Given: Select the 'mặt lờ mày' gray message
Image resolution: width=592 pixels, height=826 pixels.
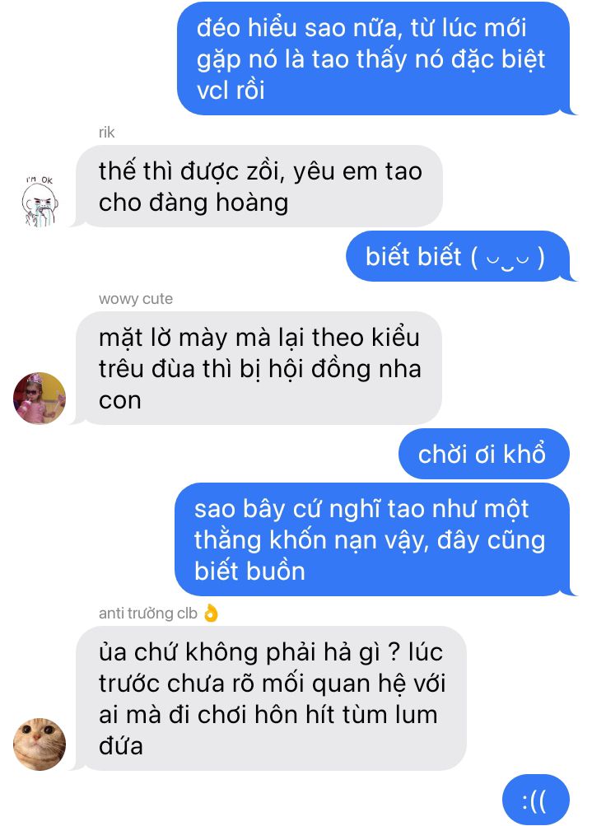Looking at the screenshot, I should point(259,368).
